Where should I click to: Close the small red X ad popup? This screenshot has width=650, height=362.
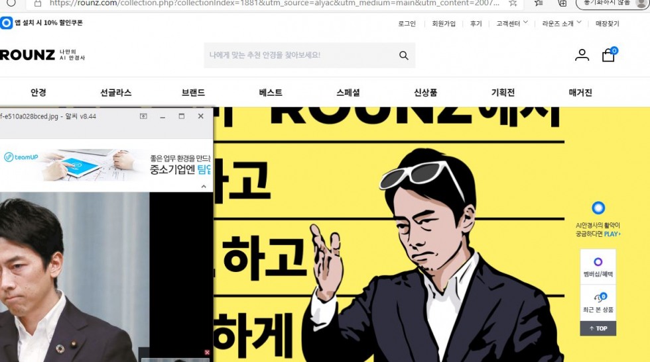pos(207,353)
